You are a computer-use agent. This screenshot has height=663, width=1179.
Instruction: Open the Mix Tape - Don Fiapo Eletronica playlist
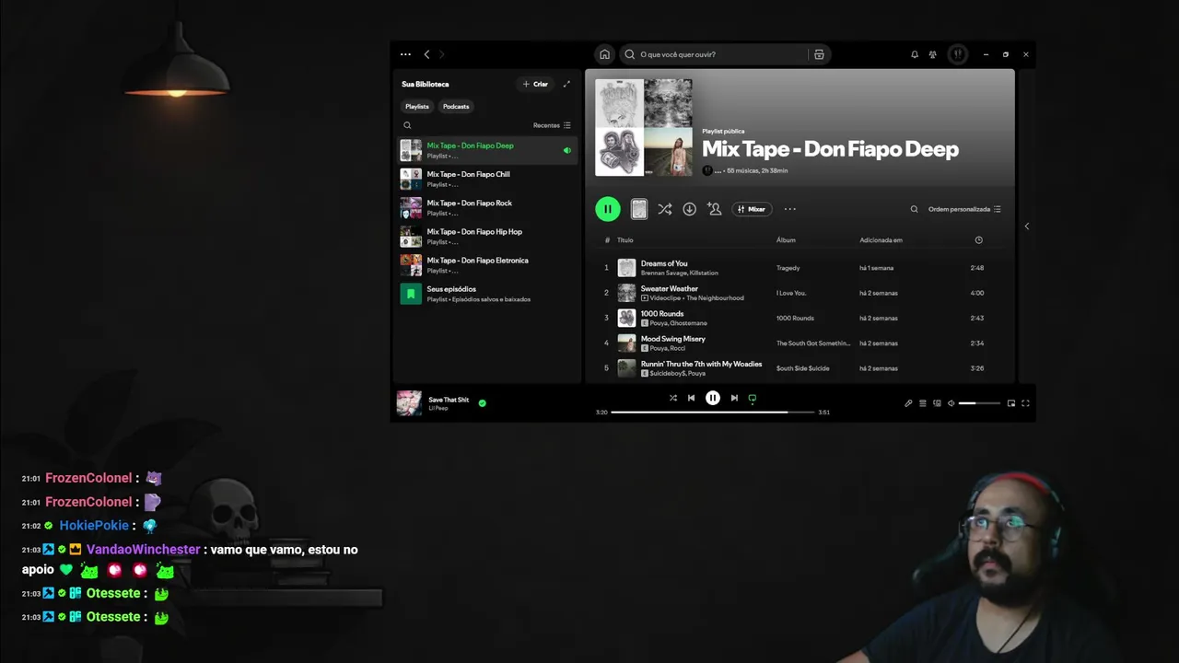click(x=487, y=265)
